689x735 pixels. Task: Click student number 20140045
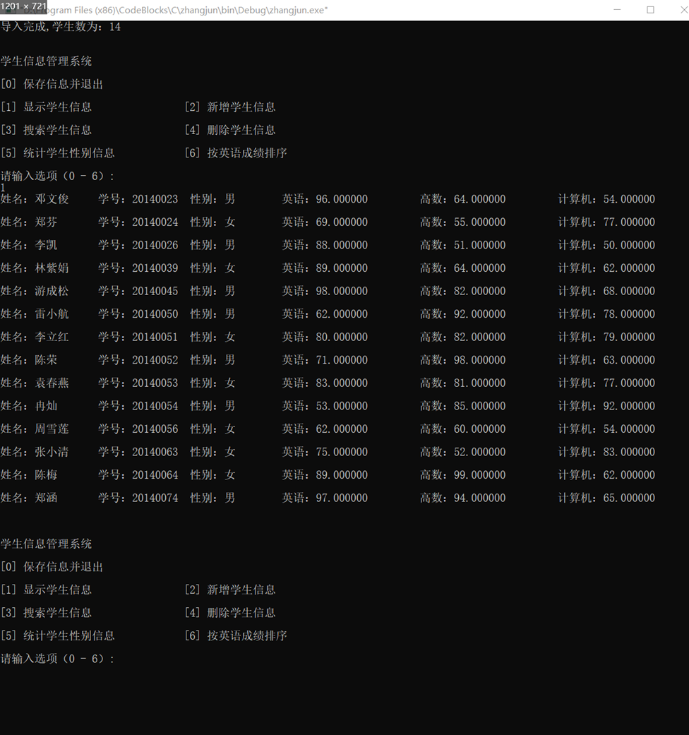coord(155,291)
